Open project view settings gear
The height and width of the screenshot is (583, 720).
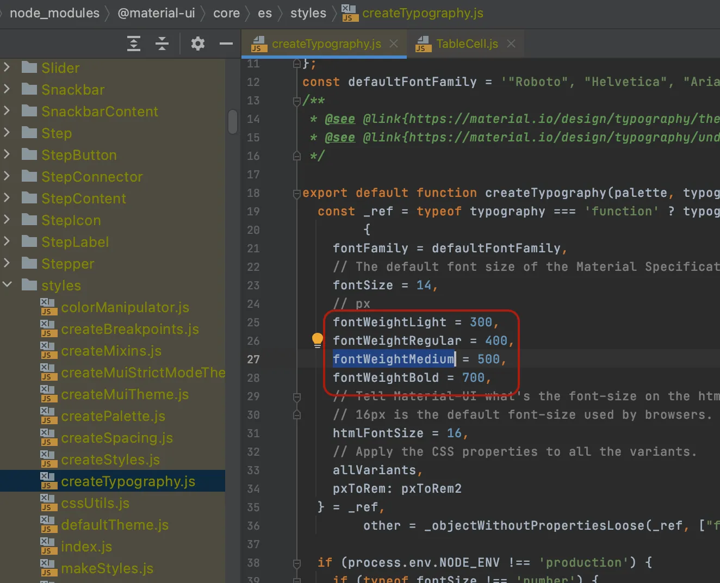pos(198,44)
